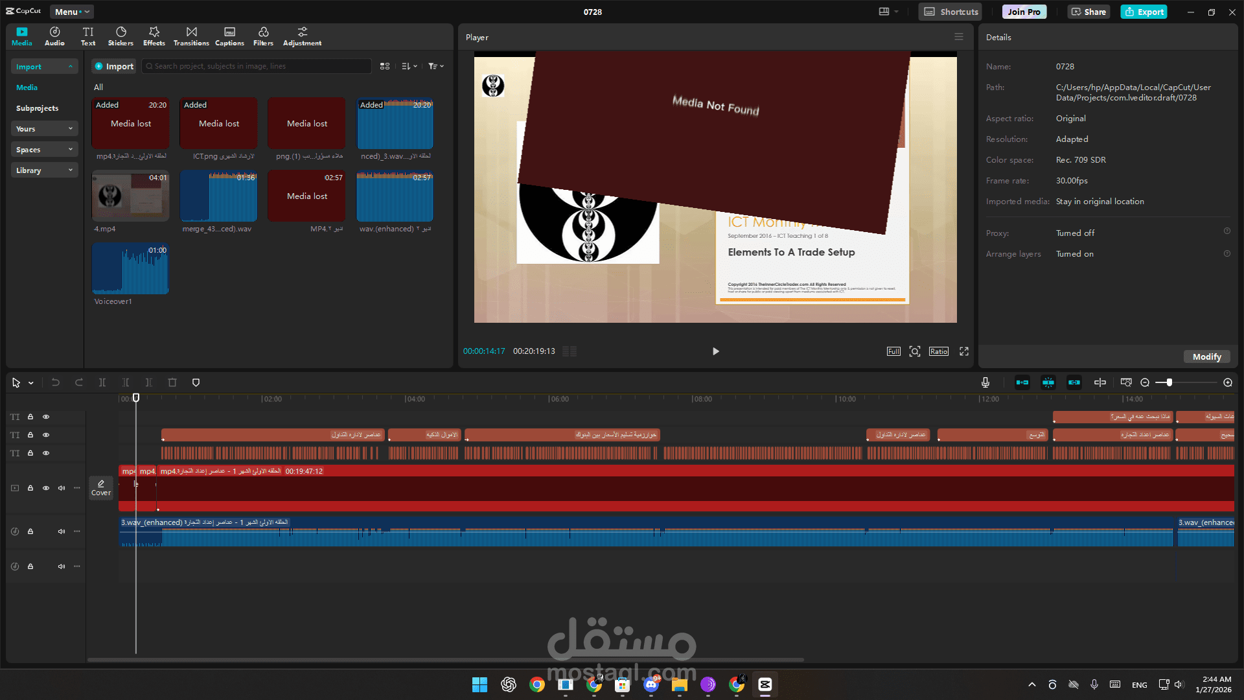Open the Shortcuts panel button
Image resolution: width=1244 pixels, height=700 pixels.
(x=950, y=12)
